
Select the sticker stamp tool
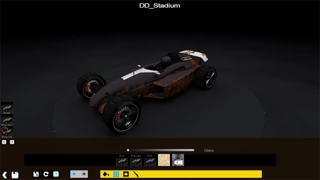[x=126, y=174]
